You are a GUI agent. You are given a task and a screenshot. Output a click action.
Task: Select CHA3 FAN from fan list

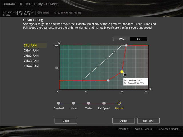pos(31,61)
